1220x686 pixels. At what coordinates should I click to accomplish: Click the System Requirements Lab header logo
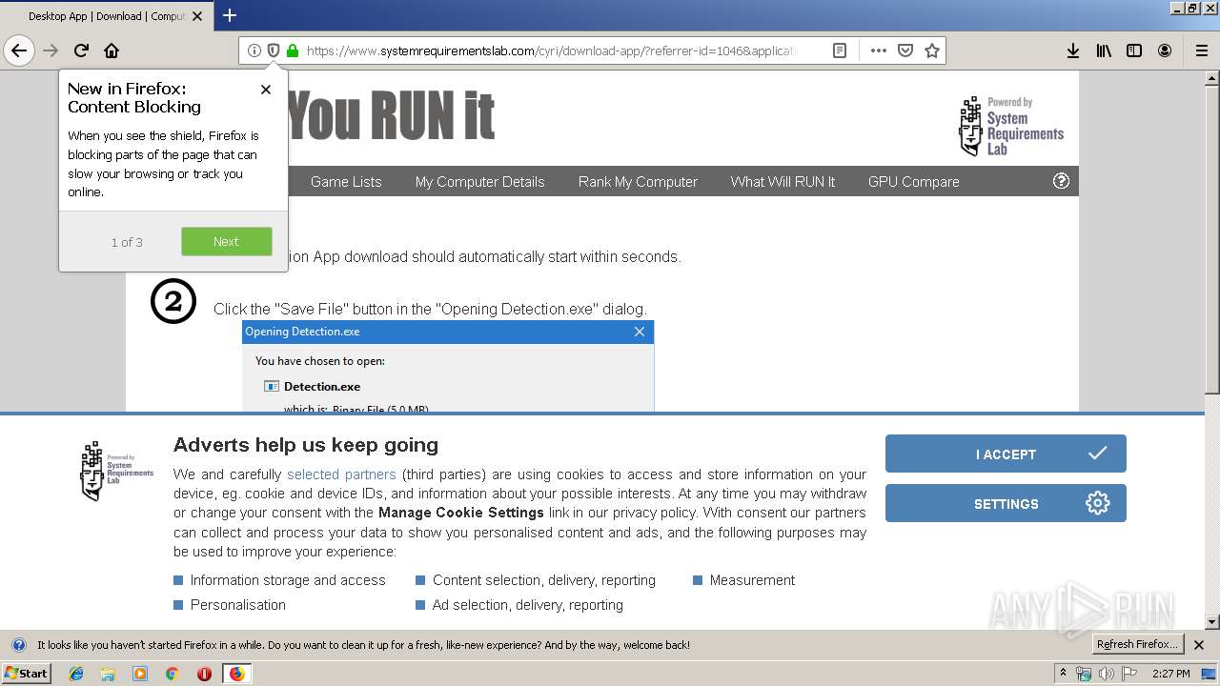(1011, 126)
